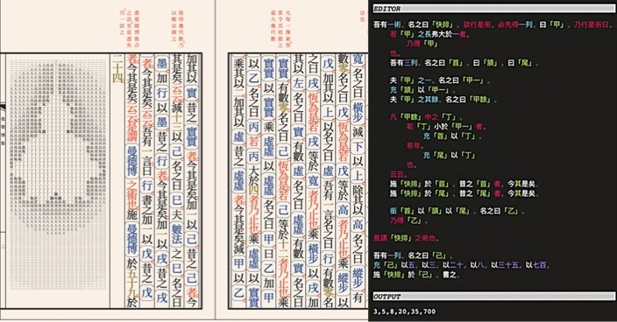Screen dimensions: 617x322
Task: Click the first code line declaring 「快排」
Action: [492, 24]
